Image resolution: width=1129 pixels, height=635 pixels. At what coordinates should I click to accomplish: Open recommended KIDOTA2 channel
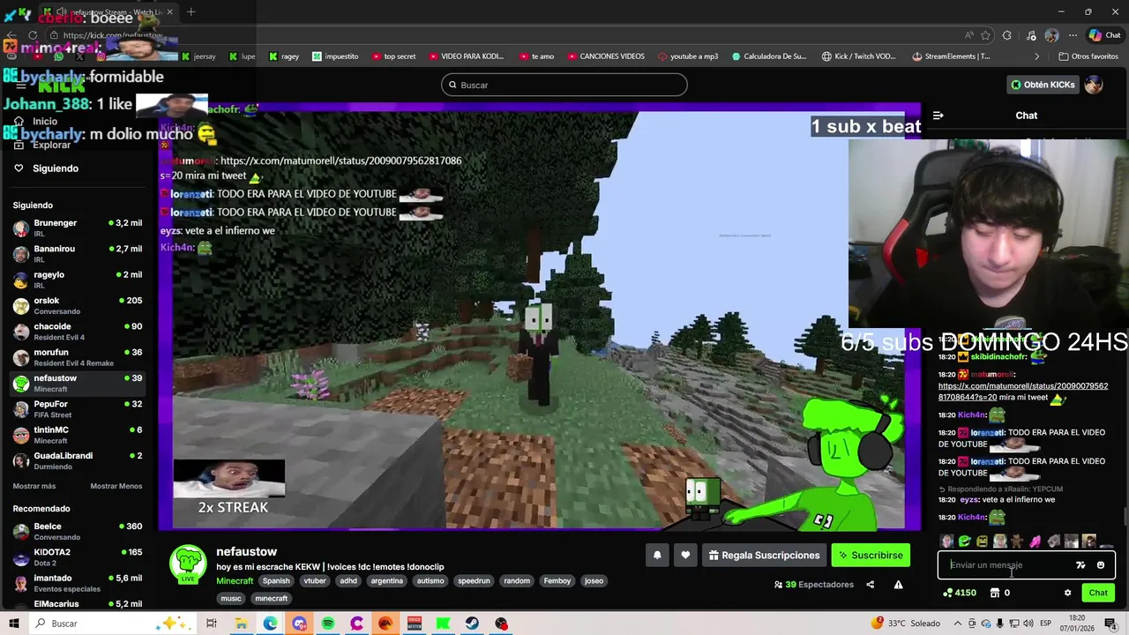tap(78, 557)
